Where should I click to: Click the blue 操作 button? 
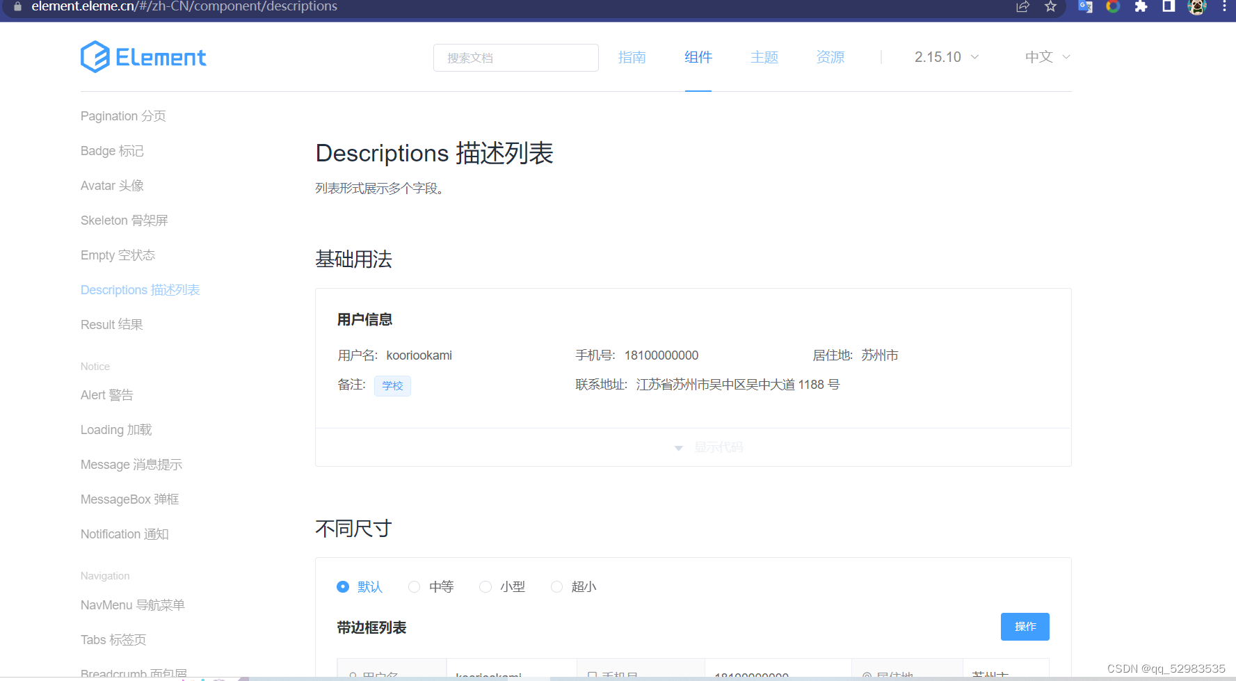(x=1025, y=626)
